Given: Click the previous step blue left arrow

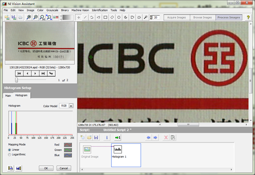Looking at the screenshot, I should (149, 137).
